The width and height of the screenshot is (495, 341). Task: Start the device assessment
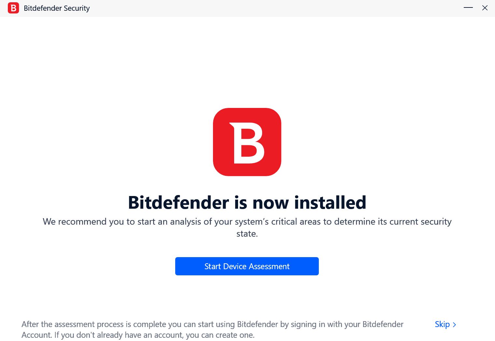click(x=247, y=266)
